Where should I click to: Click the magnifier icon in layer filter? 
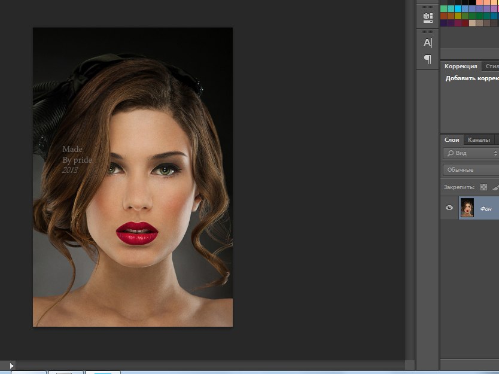click(451, 154)
